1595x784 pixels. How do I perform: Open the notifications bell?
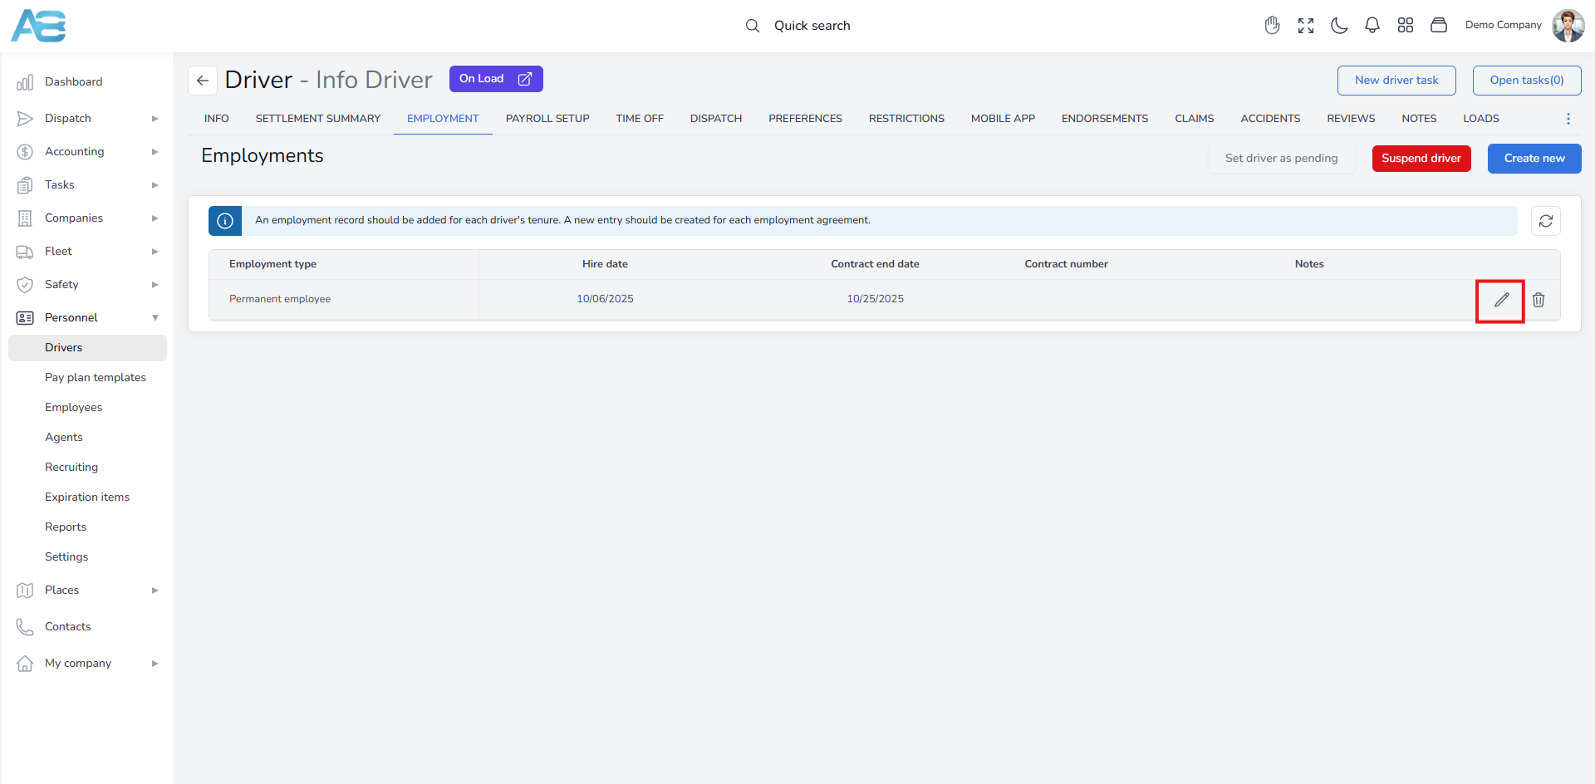pos(1372,26)
